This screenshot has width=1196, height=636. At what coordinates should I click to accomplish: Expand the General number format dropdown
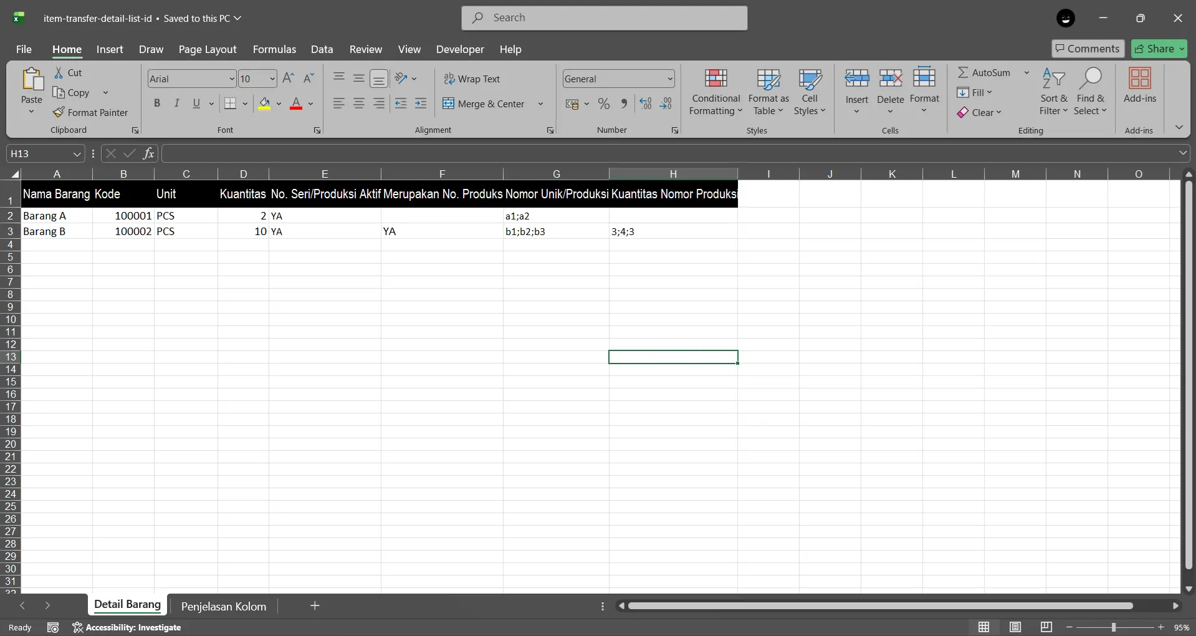670,79
